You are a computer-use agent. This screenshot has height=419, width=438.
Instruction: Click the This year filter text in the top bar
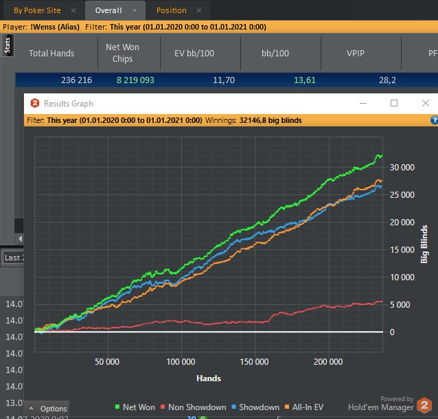[x=187, y=27]
